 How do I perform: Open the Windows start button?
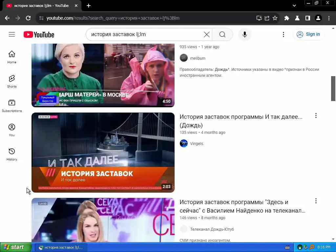coord(16,247)
